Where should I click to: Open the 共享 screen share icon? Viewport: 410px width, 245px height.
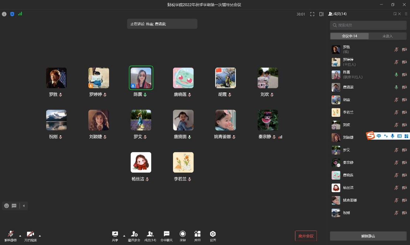[115, 234]
